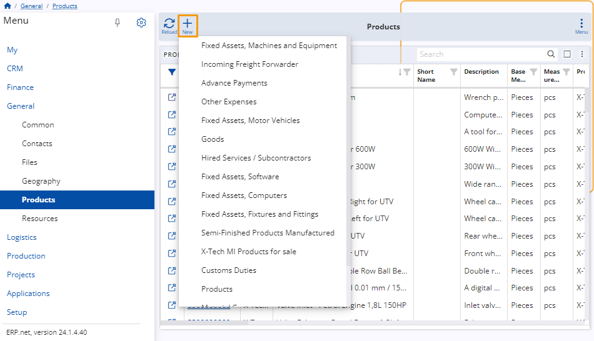Click the blue filter funnel icon
This screenshot has height=341, width=594.
point(172,72)
